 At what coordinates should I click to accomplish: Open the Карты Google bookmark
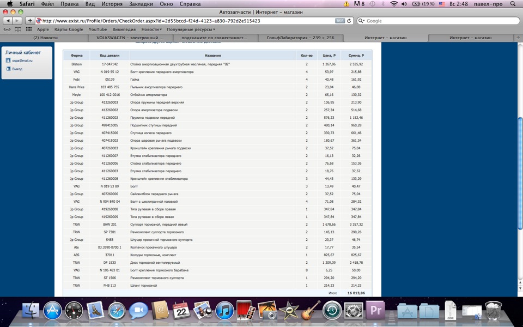coord(69,29)
